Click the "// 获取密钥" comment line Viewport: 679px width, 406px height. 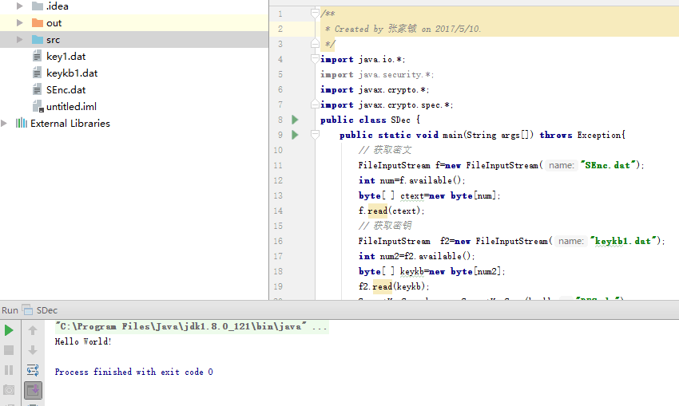point(385,226)
